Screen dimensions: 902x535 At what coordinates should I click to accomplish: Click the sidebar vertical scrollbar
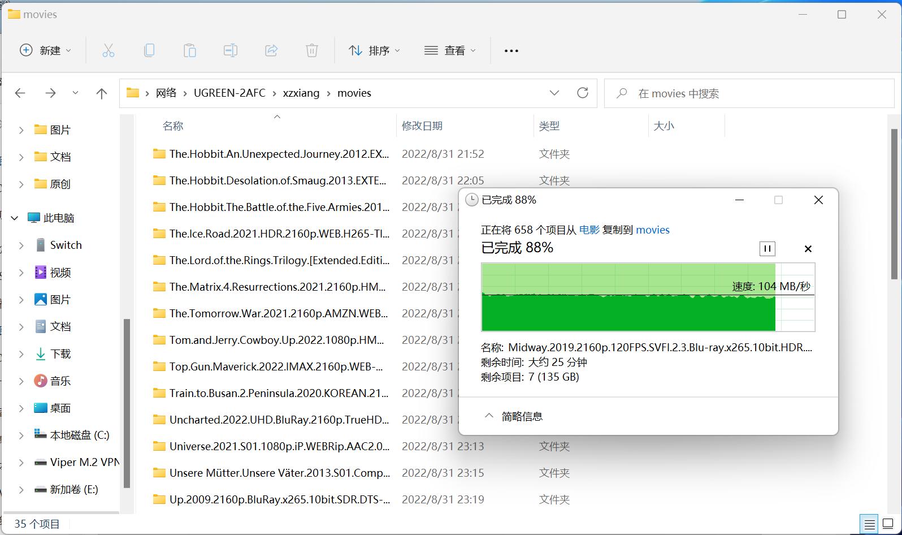127,403
